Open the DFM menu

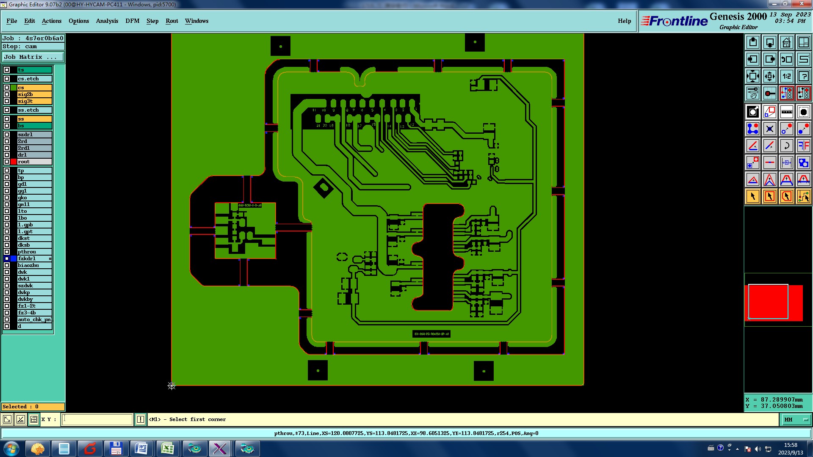[x=132, y=21]
